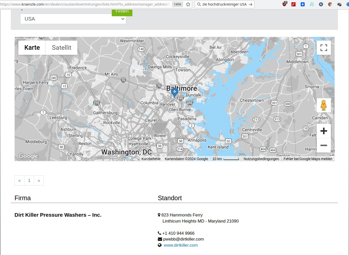This screenshot has height=255, width=349.
Task: Click the envelope icon beside the email
Action: [160, 239]
